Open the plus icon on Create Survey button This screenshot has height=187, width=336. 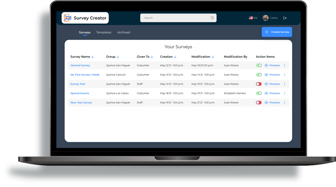266,32
